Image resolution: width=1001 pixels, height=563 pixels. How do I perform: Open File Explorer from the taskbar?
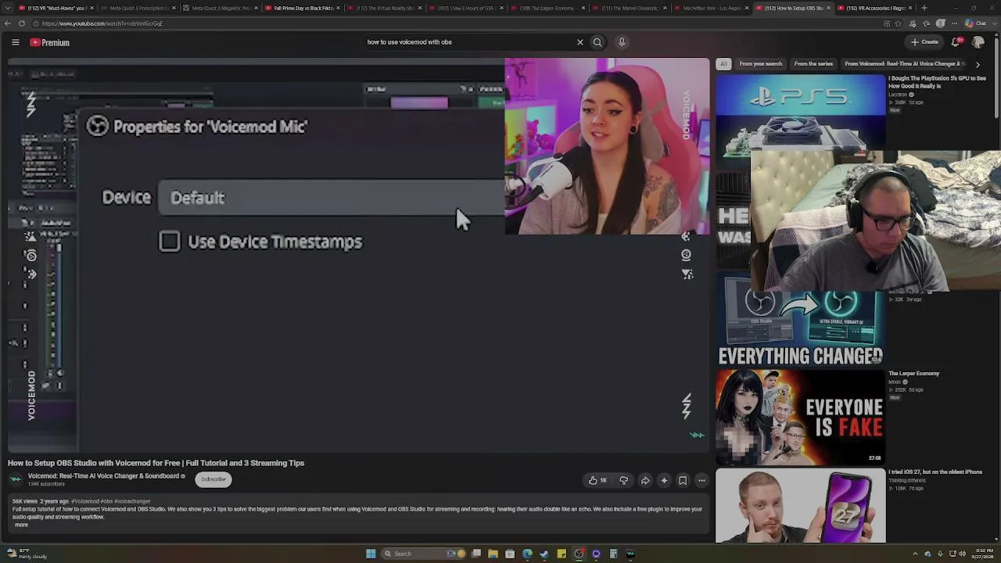pyautogui.click(x=493, y=554)
